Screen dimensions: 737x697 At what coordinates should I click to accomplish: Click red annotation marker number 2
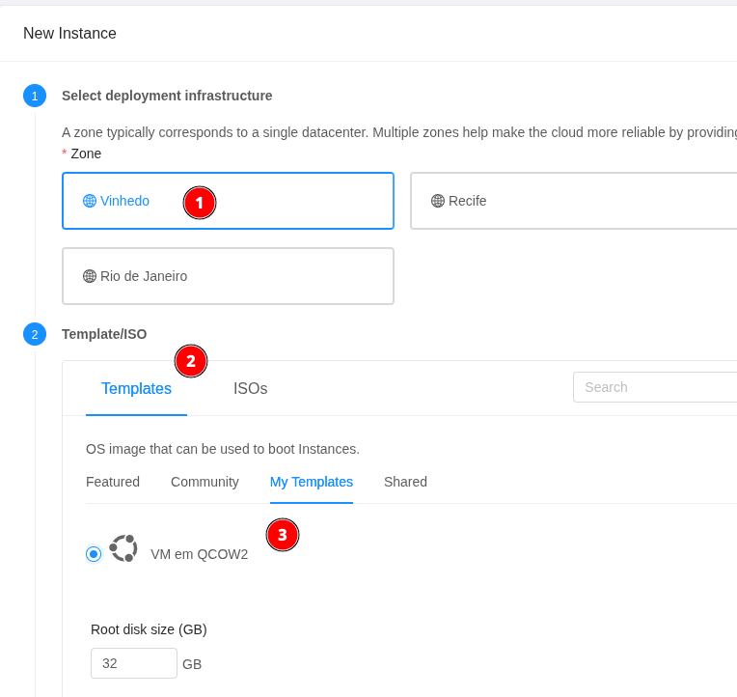[x=191, y=361]
